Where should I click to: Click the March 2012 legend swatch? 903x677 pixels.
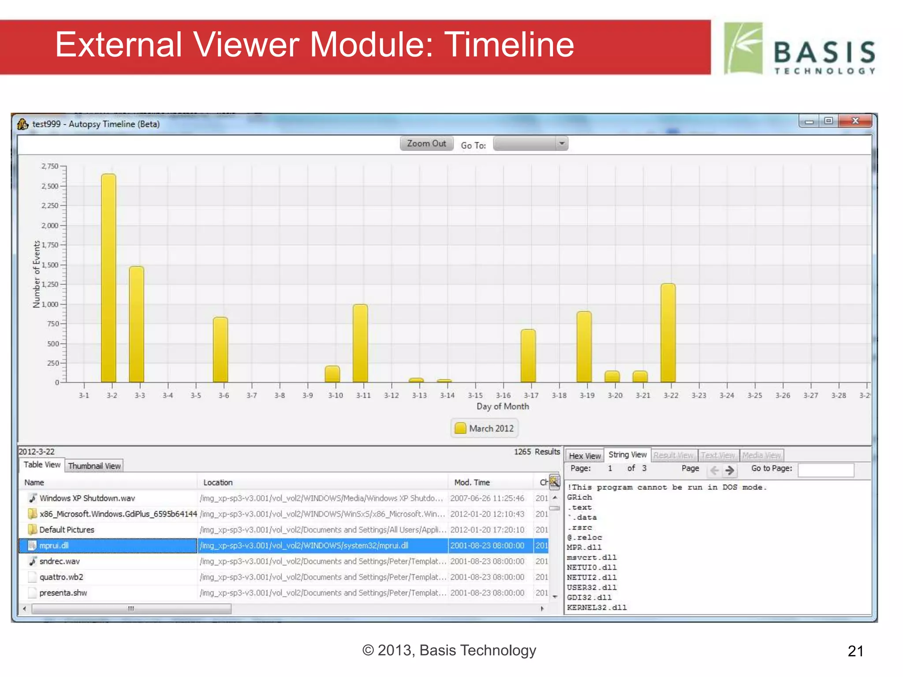point(460,428)
